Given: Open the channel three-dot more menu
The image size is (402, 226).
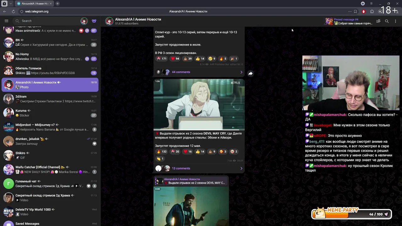Looking at the screenshot, I should pyautogui.click(x=395, y=21).
